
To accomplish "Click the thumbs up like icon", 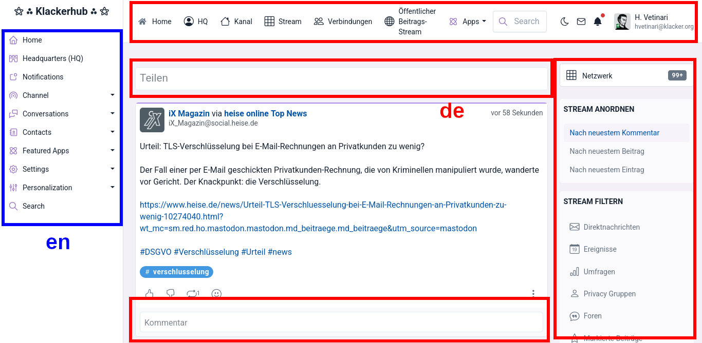I will pos(150,293).
